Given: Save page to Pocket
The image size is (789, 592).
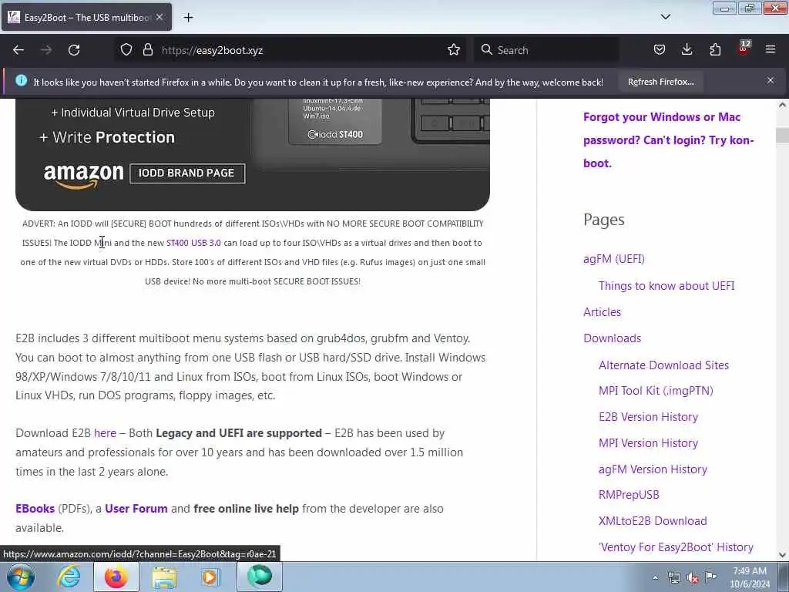Looking at the screenshot, I should 660,50.
